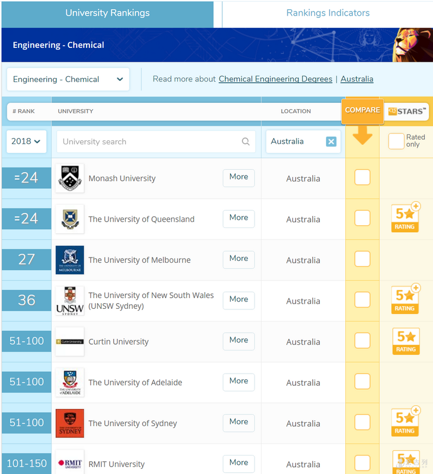Tick compare checkbox for University of Queensland

pyautogui.click(x=362, y=218)
